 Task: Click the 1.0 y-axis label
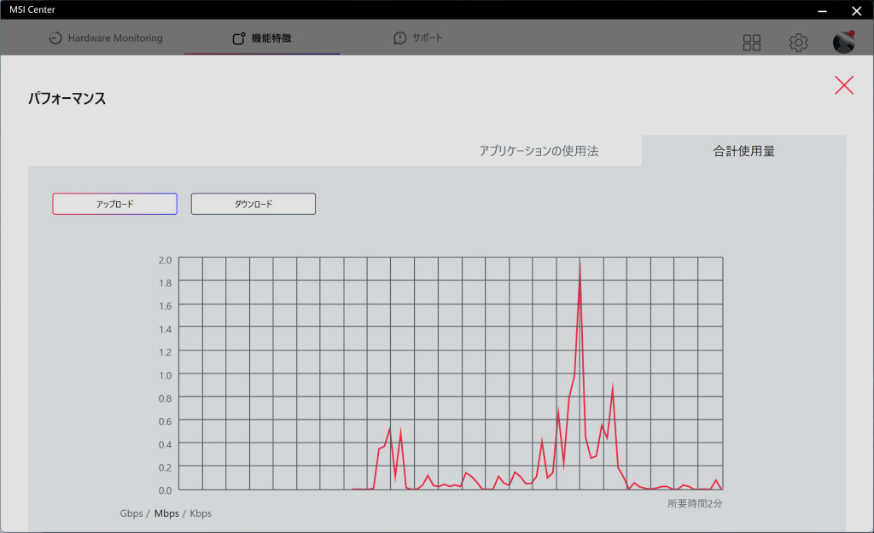pos(165,375)
